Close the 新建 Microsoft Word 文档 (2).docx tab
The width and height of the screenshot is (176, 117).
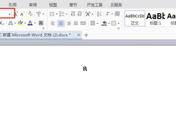point(79,35)
